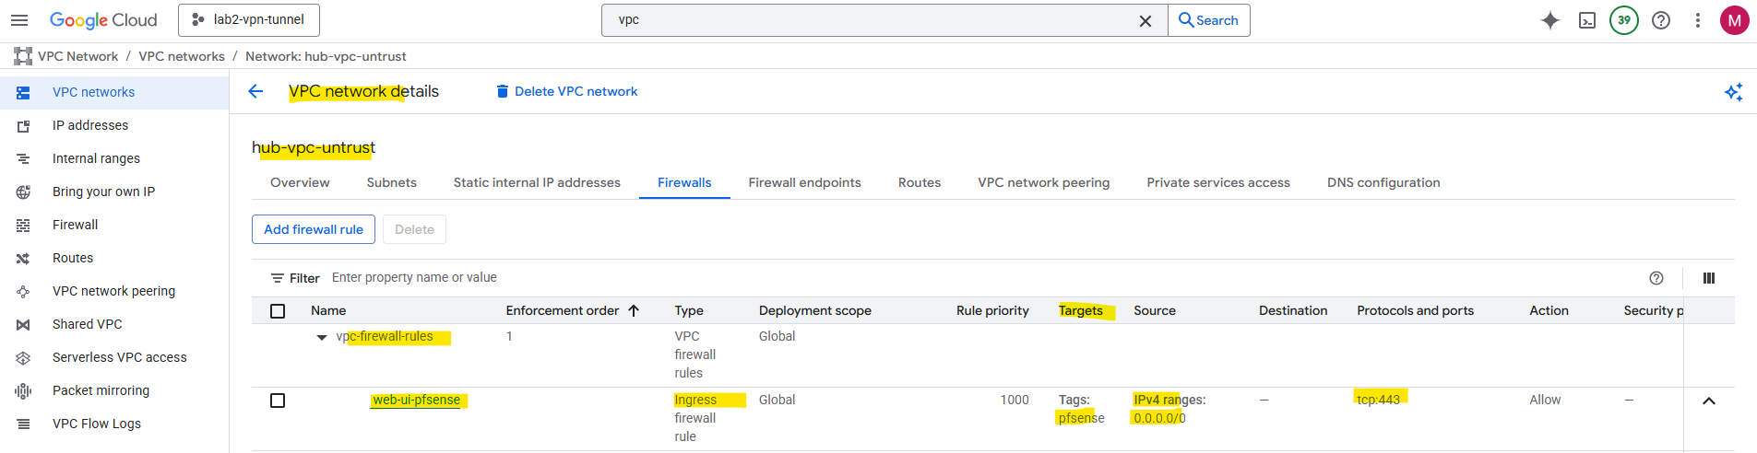Viewport: 1757px width, 453px height.
Task: Open the three-dot settings menu
Action: [1698, 20]
